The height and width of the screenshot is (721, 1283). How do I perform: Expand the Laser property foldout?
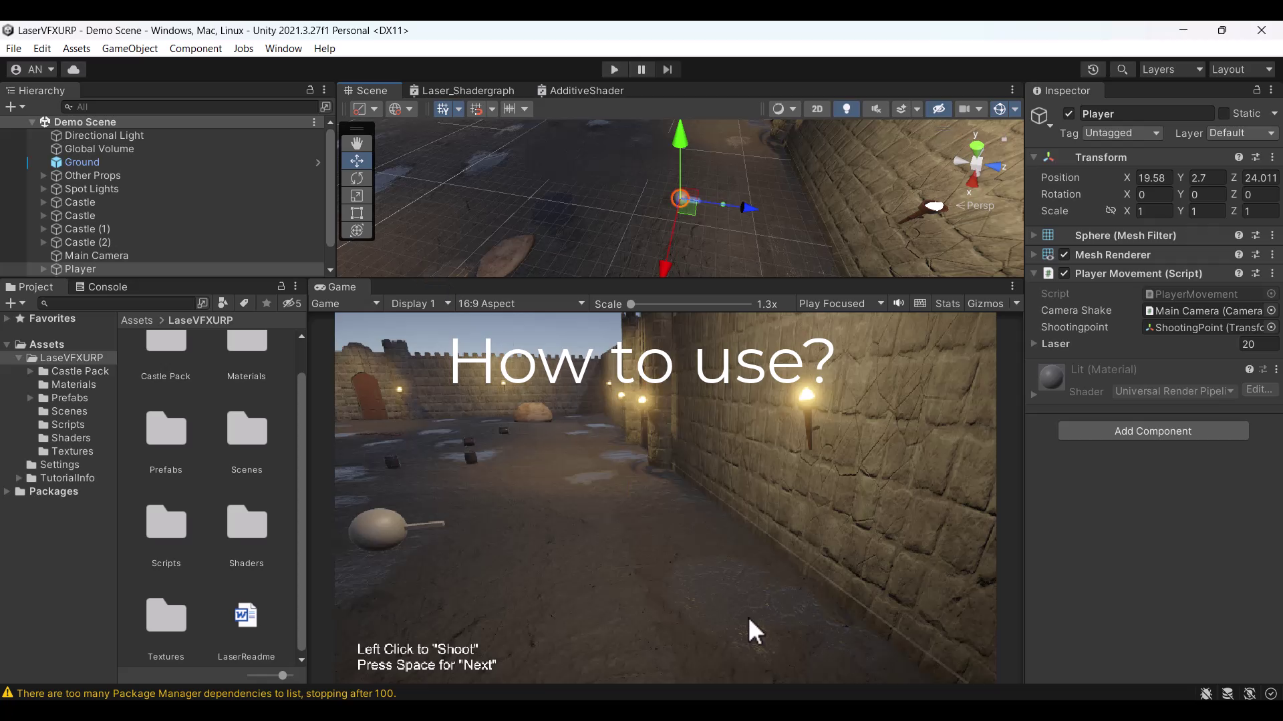point(1034,343)
